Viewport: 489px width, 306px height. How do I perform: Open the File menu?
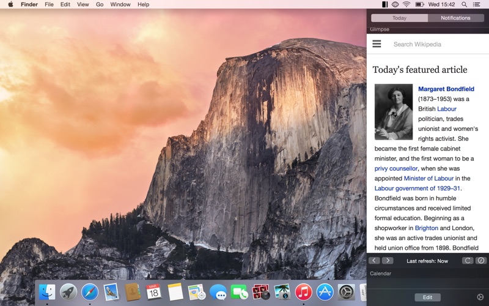click(x=49, y=4)
